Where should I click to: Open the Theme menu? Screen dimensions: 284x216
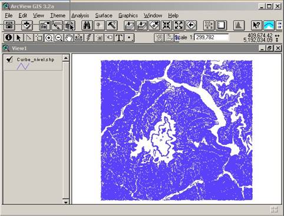click(x=58, y=15)
